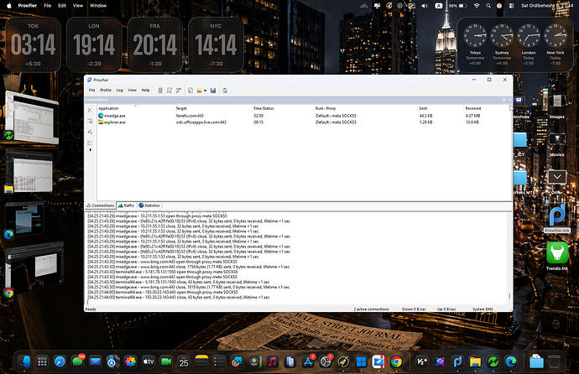Open the Profile menu in Proxifier window
Image resolution: width=579 pixels, height=374 pixels.
[106, 90]
